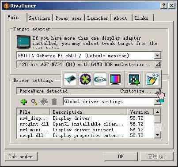Open the driver cleanup brush icon
This screenshot has width=178, height=167.
(152, 79)
